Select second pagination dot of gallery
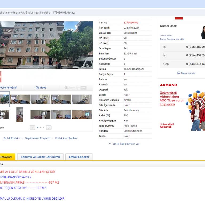 coord(41,128)
